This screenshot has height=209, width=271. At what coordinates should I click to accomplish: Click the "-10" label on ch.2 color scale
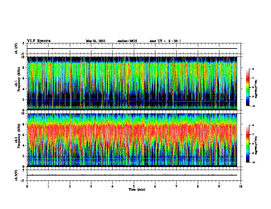coord(253,163)
